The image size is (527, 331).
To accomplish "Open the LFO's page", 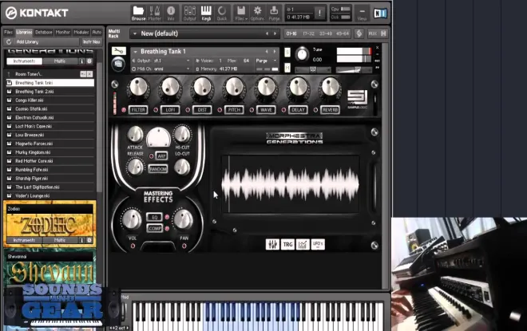I will (318, 244).
